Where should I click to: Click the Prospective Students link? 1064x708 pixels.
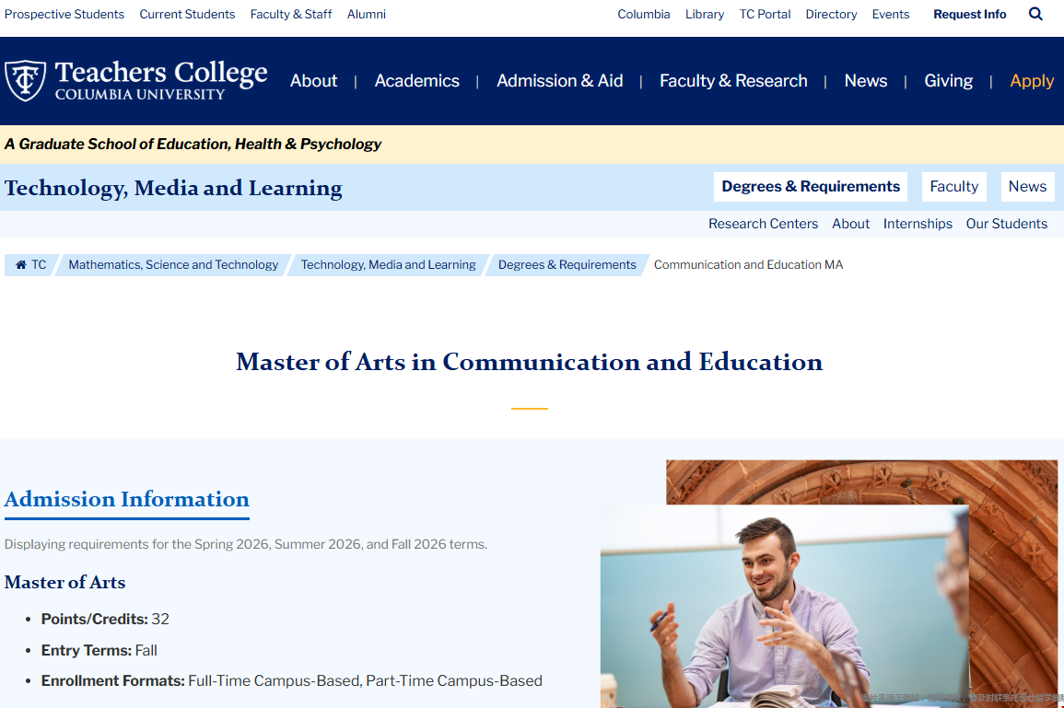pyautogui.click(x=64, y=14)
